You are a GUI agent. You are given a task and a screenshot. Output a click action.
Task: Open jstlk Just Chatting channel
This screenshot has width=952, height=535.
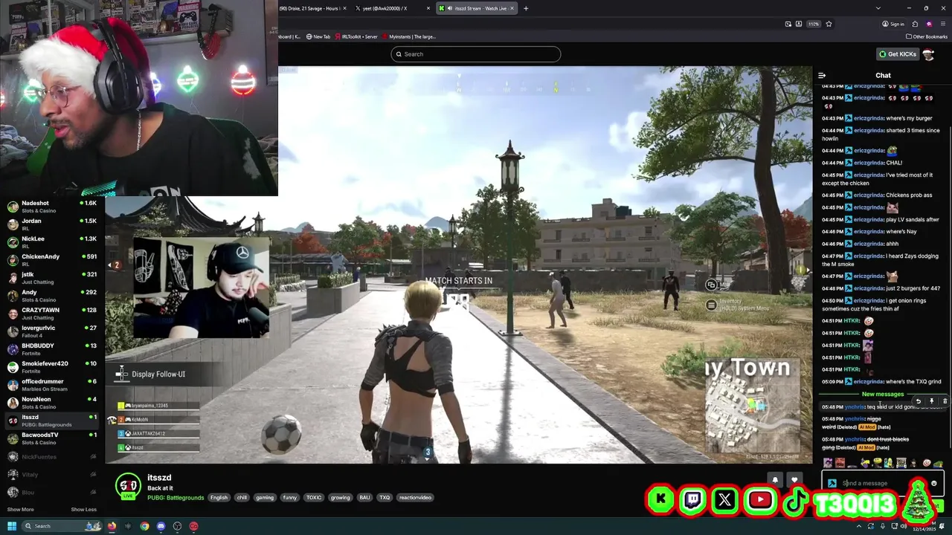[x=52, y=278]
